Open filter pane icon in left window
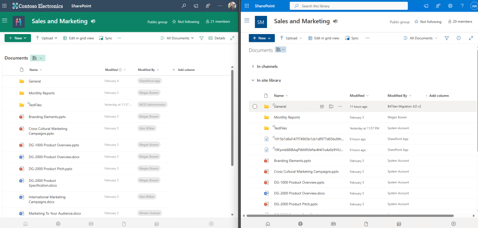The height and width of the screenshot is (228, 478). pyautogui.click(x=201, y=38)
